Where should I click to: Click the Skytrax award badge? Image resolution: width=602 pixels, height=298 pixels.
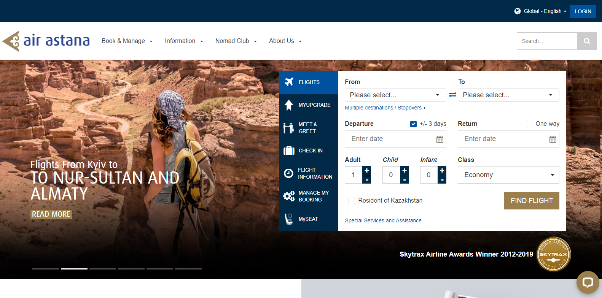coord(553,254)
